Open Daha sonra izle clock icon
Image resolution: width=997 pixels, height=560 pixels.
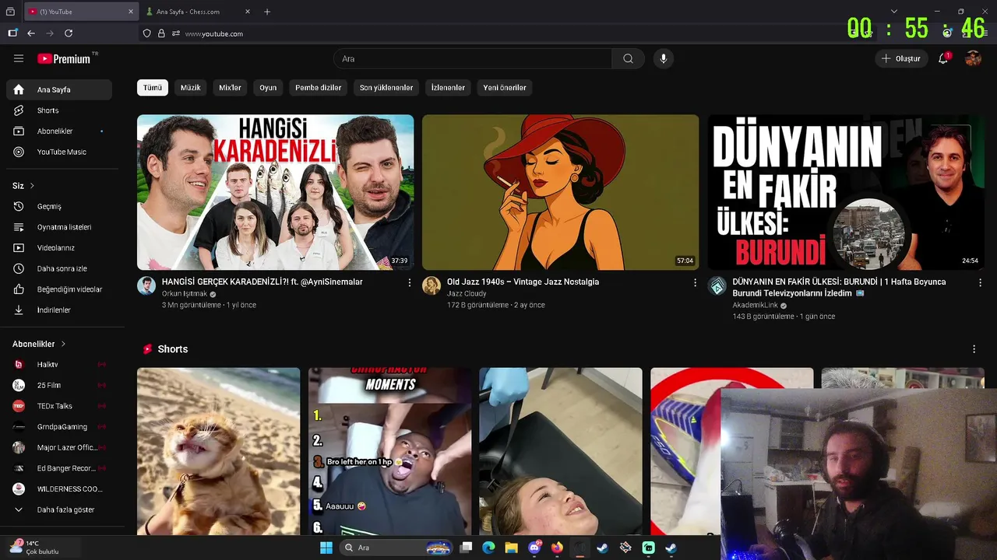tap(19, 268)
